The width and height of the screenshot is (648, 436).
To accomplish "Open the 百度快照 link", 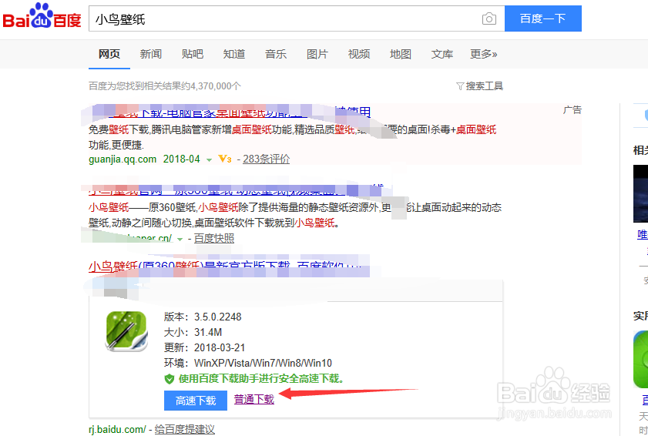I will tap(214, 239).
